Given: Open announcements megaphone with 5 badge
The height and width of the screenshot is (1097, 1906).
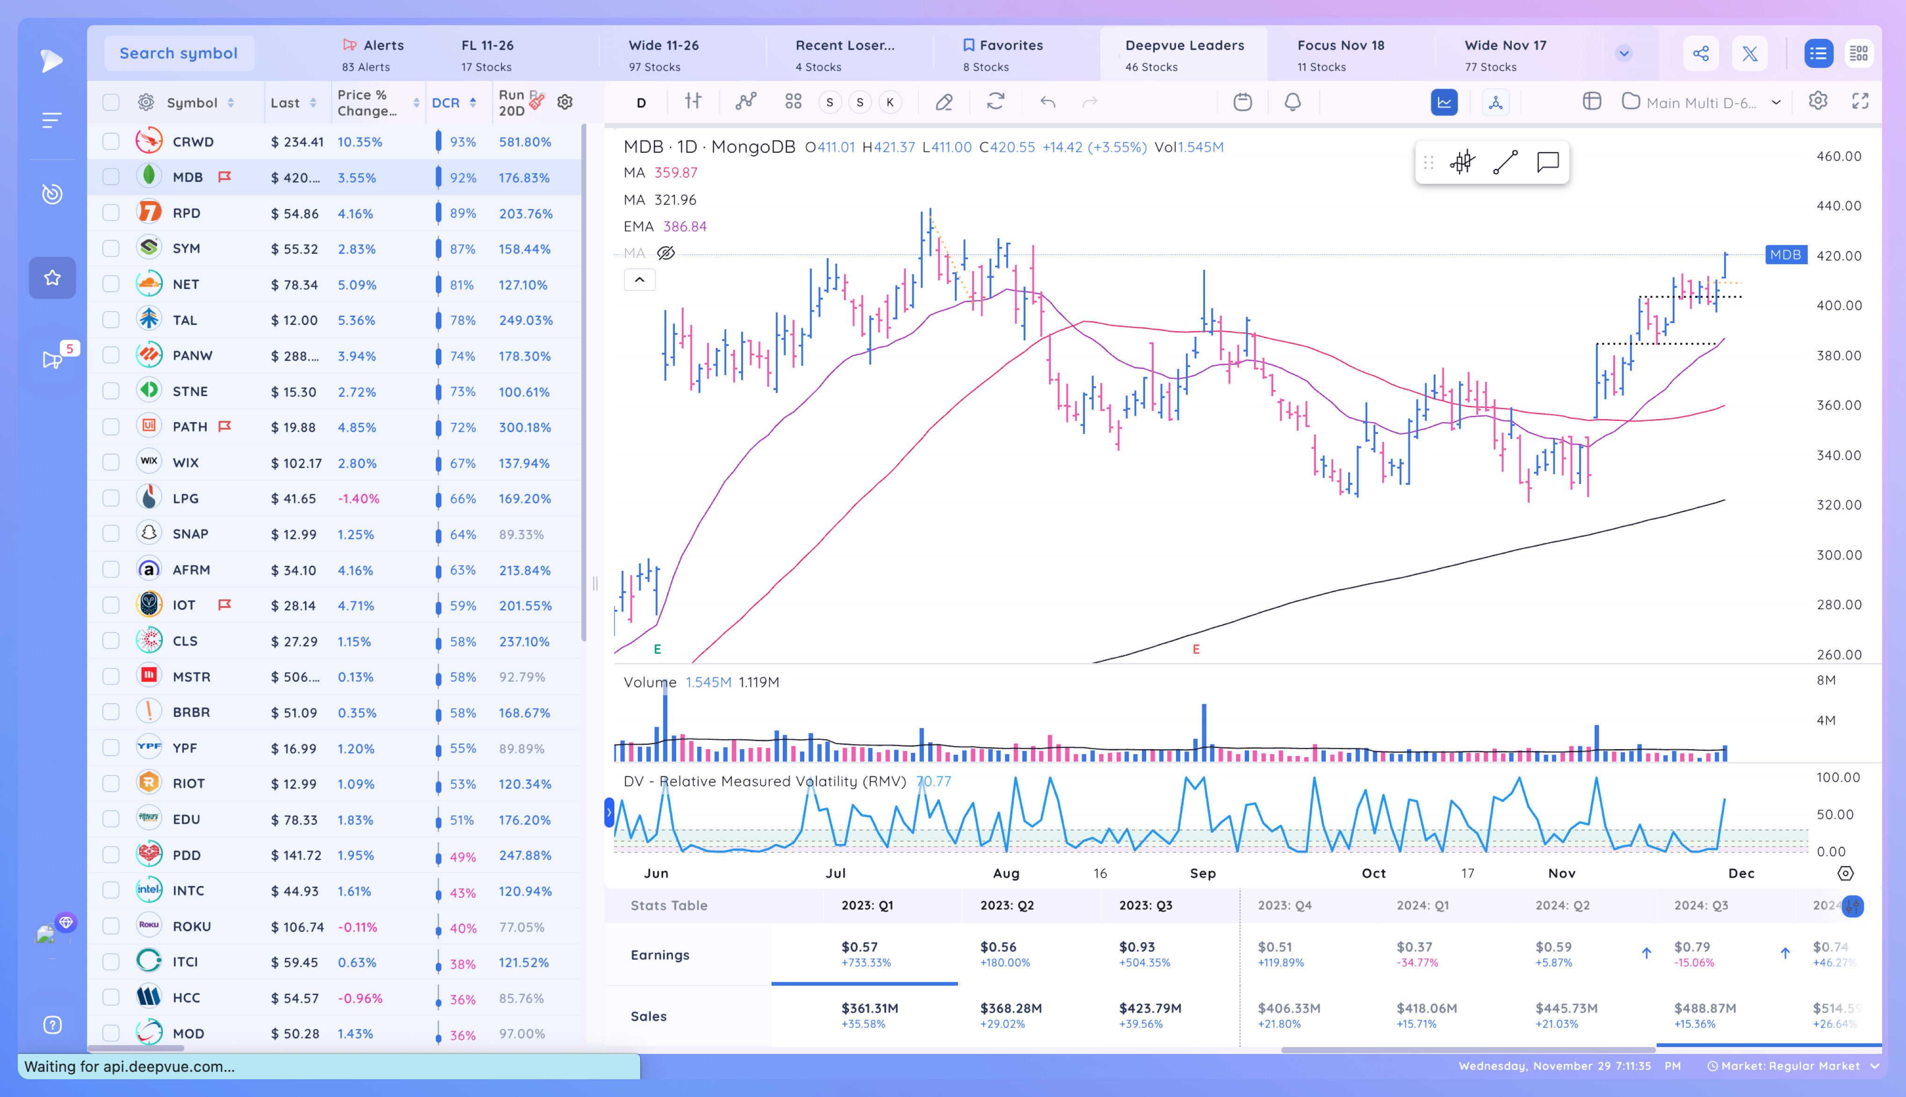Looking at the screenshot, I should 52,360.
